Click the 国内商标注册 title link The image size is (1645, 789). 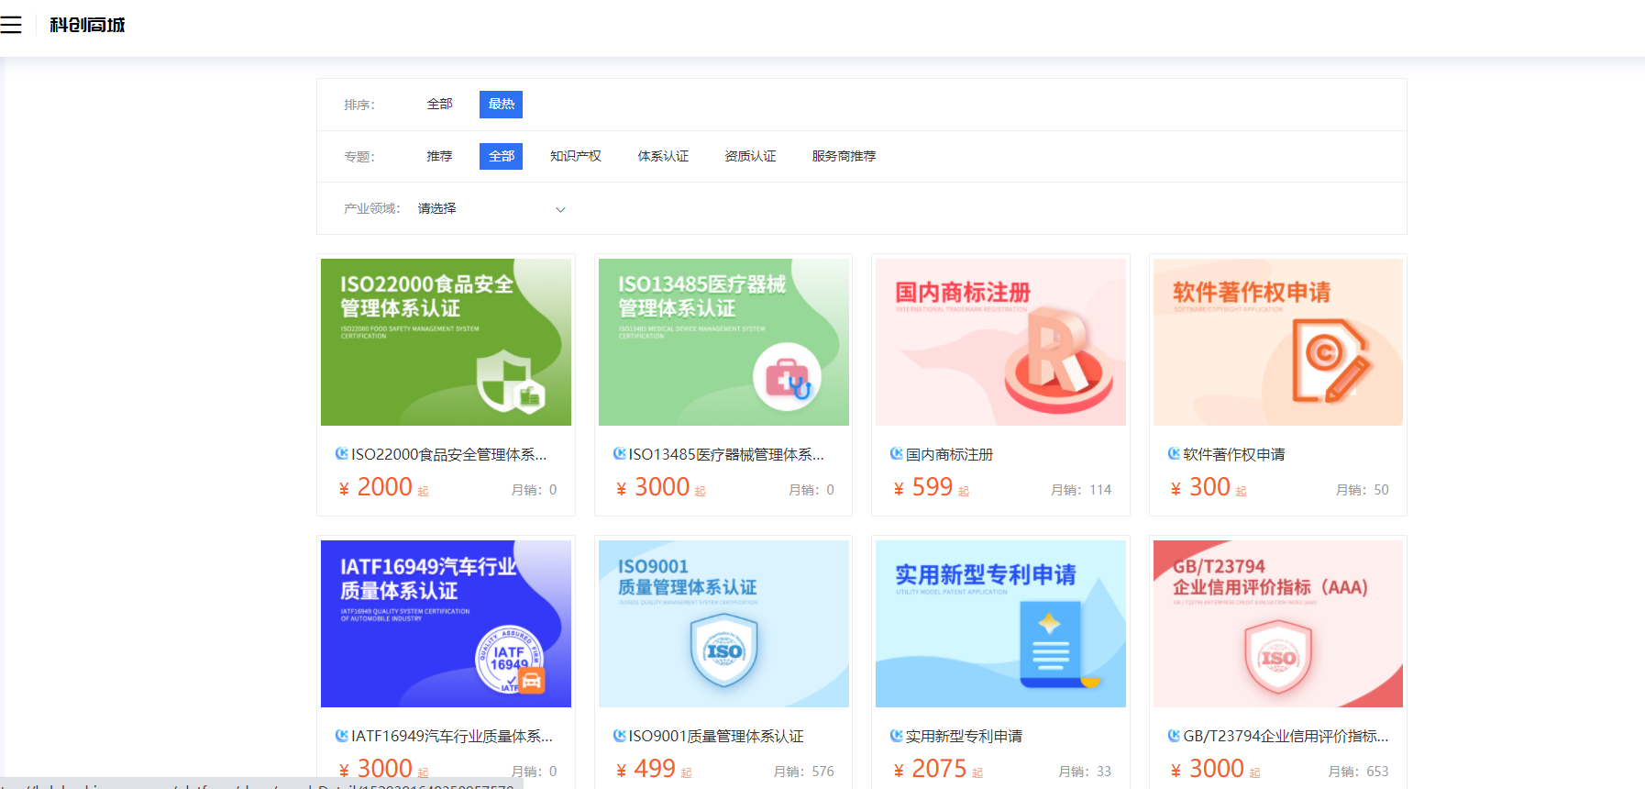tap(949, 454)
